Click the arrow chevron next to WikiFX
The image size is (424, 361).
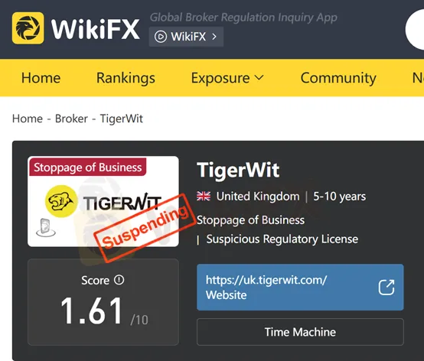[x=214, y=37]
